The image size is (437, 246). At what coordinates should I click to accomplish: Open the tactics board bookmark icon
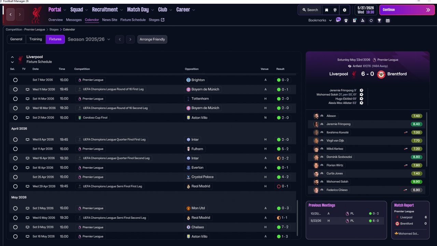click(354, 20)
